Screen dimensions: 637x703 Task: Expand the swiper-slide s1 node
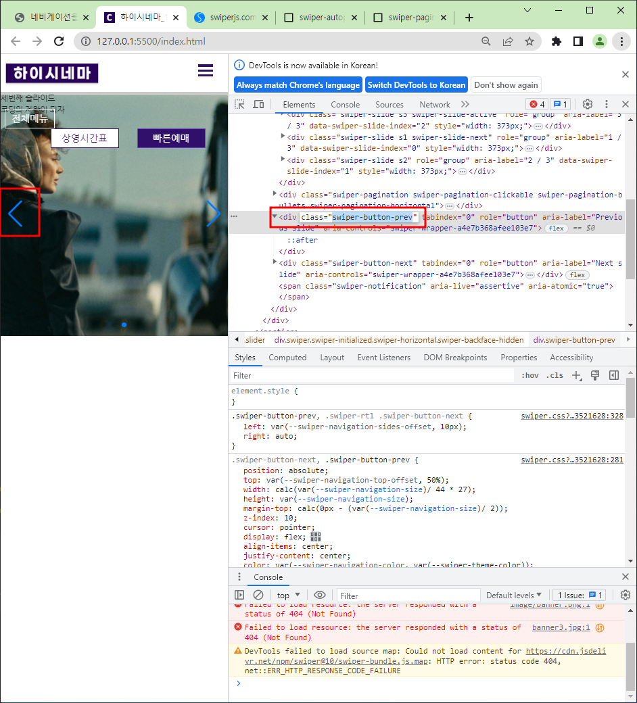click(x=283, y=136)
